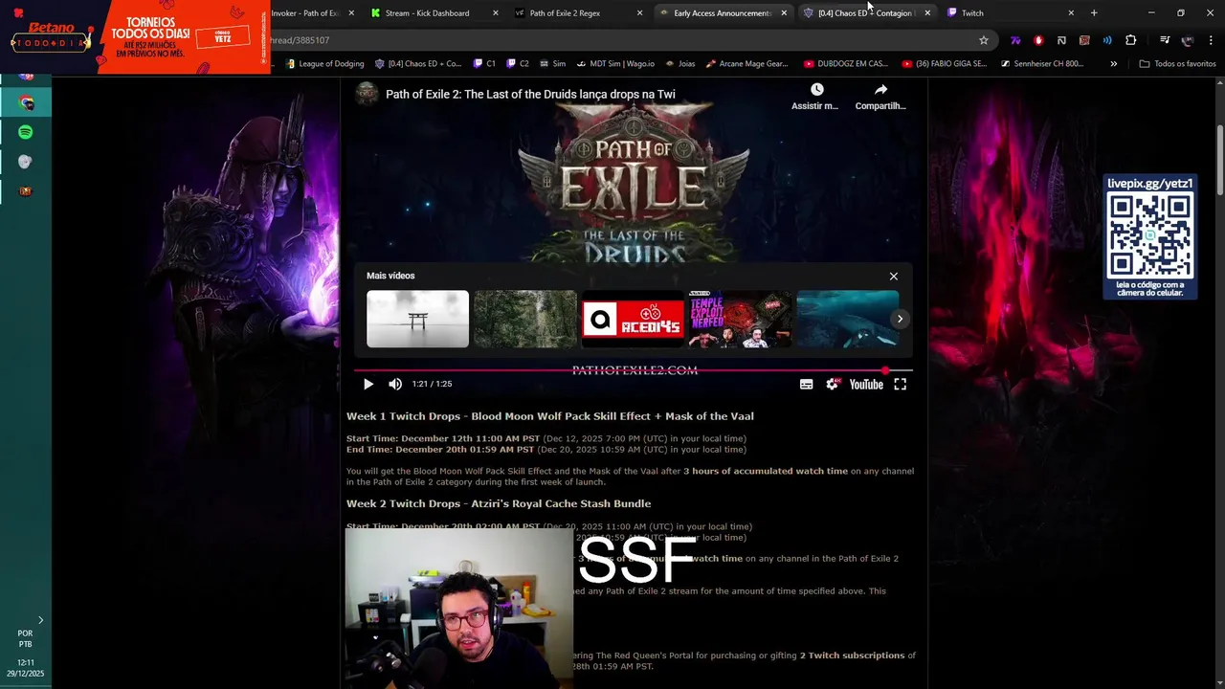Open the forest suggested video thumbnail
Viewport: 1225px width, 689px height.
click(x=525, y=319)
